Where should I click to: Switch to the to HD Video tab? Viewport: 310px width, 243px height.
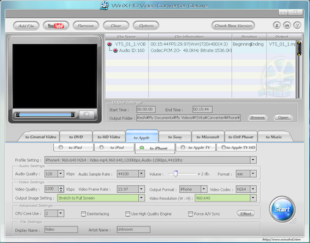(x=109, y=137)
